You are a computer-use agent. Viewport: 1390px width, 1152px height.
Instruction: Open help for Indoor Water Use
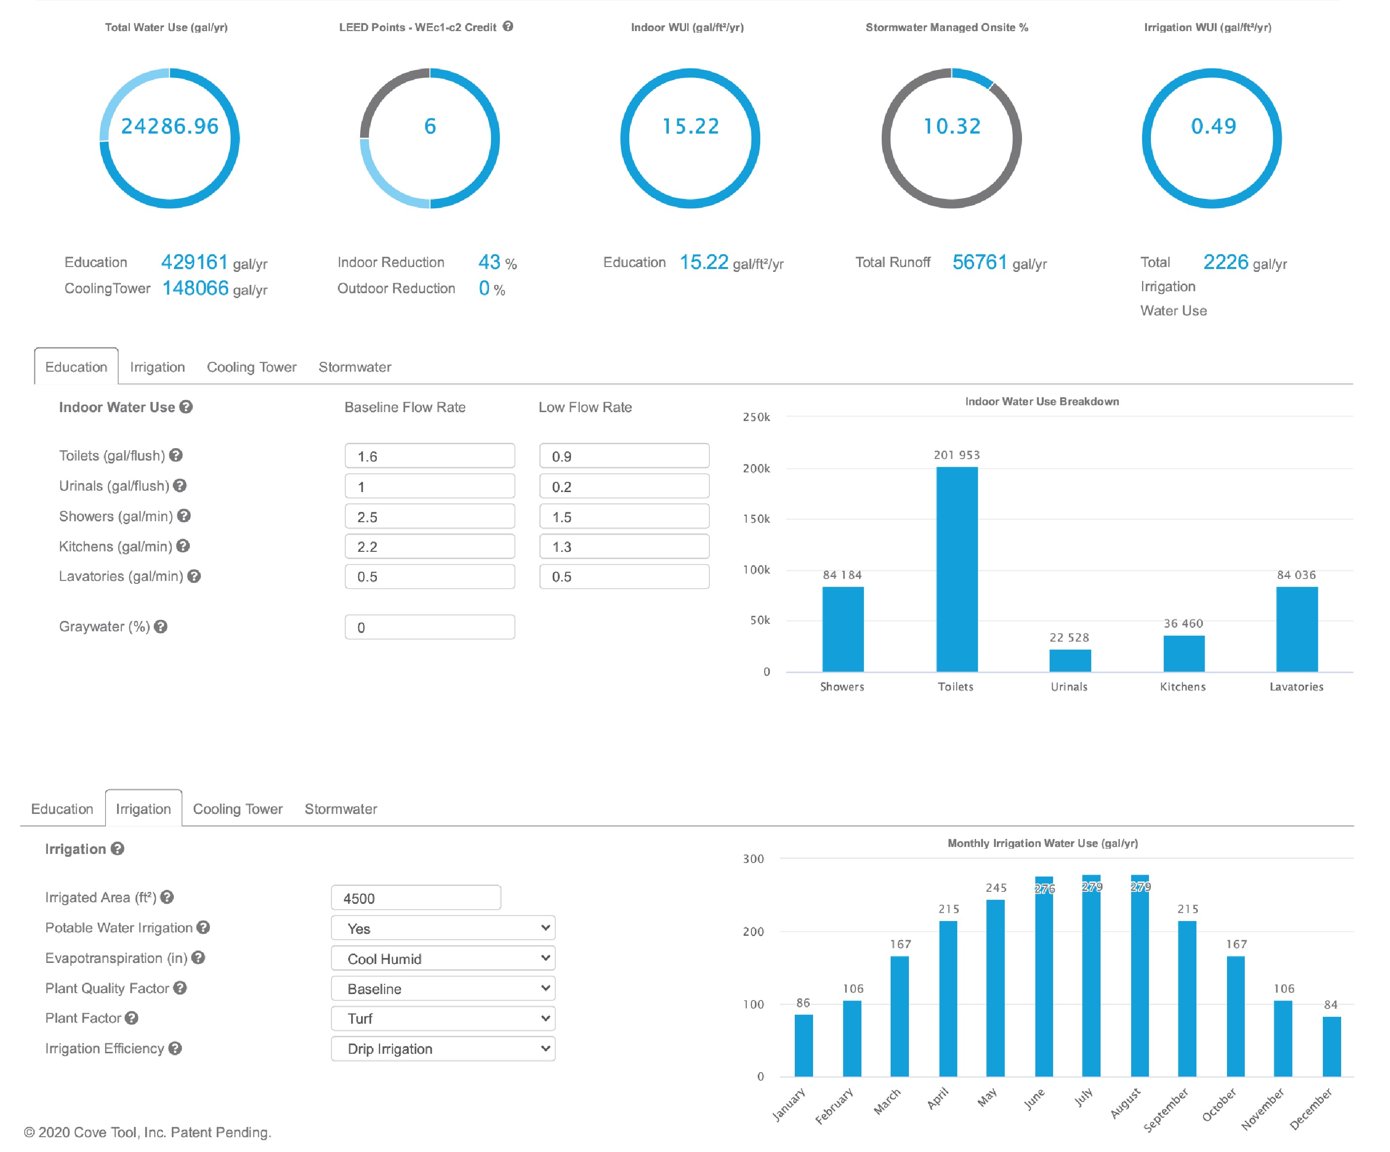pos(187,407)
